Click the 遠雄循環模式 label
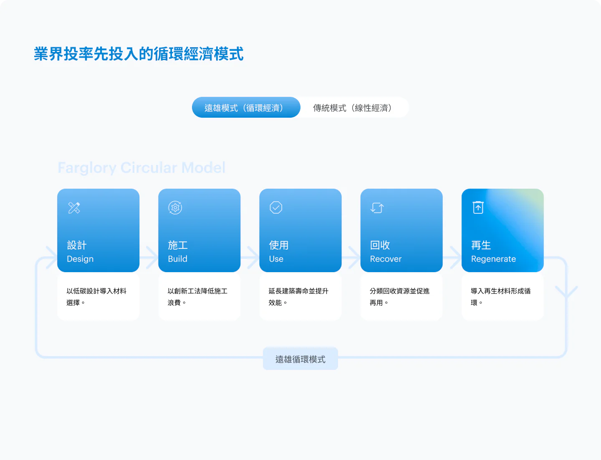601x460 pixels. [300, 359]
